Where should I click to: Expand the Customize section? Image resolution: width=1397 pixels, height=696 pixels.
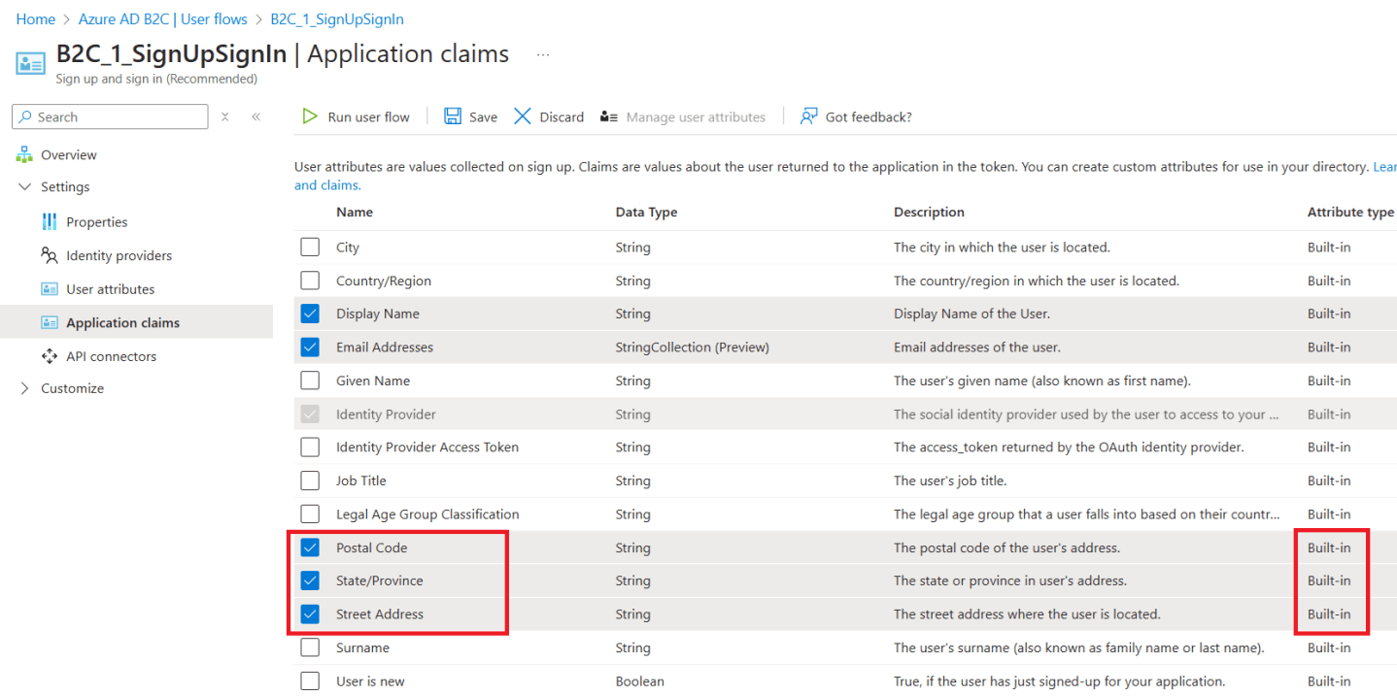tap(25, 387)
